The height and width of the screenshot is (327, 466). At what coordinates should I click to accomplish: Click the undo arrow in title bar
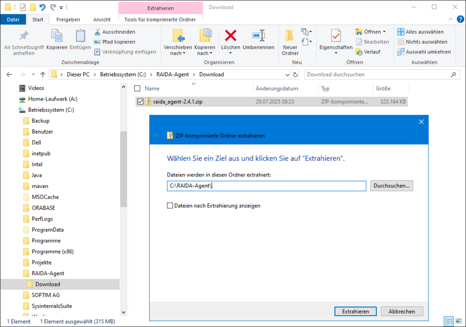point(43,7)
